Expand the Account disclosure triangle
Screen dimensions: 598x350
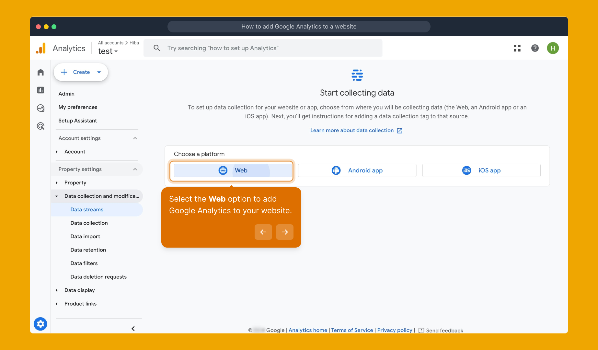(x=57, y=151)
